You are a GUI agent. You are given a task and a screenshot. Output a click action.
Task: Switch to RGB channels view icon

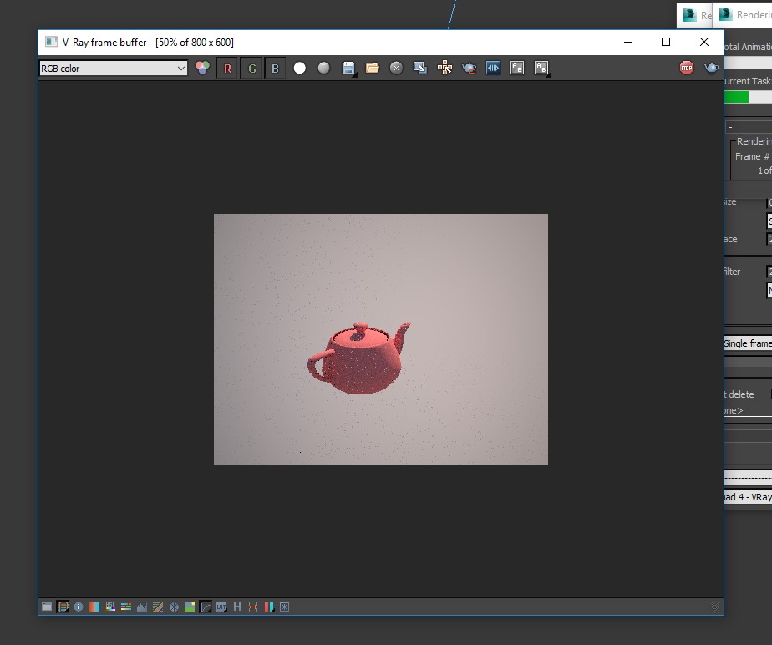click(x=202, y=69)
